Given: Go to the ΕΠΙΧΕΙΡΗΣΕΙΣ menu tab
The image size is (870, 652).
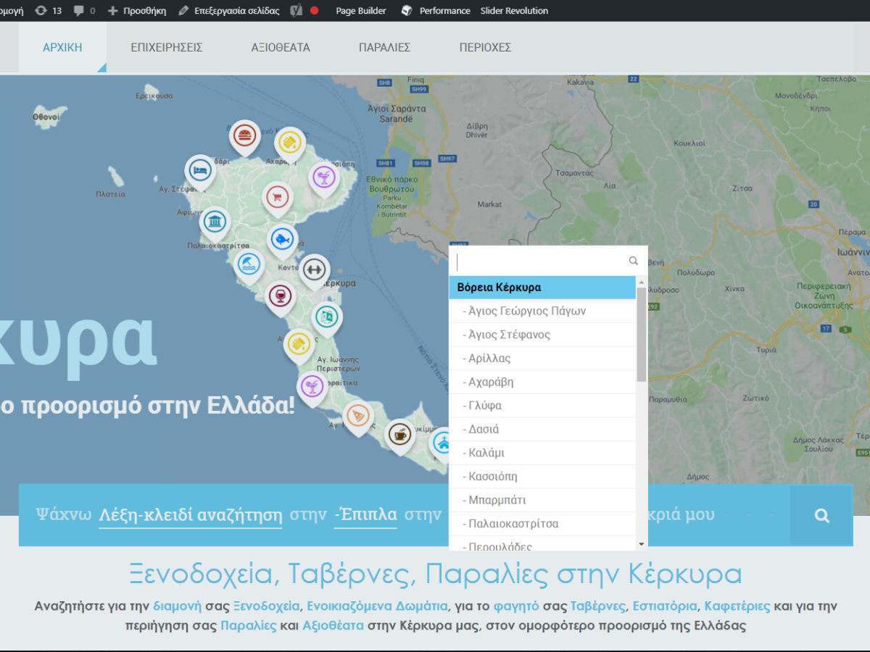Looking at the screenshot, I should [x=167, y=48].
